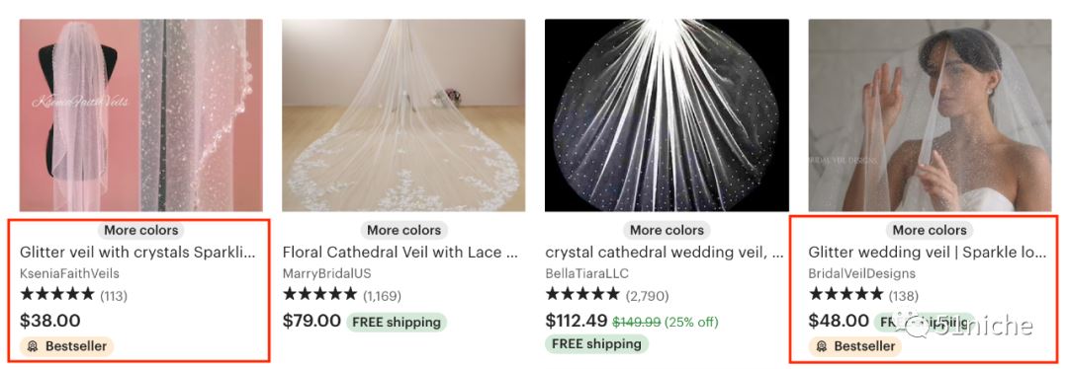Click the star rating of KseniaFaithVeils listing
1068x369 pixels.
point(58,294)
